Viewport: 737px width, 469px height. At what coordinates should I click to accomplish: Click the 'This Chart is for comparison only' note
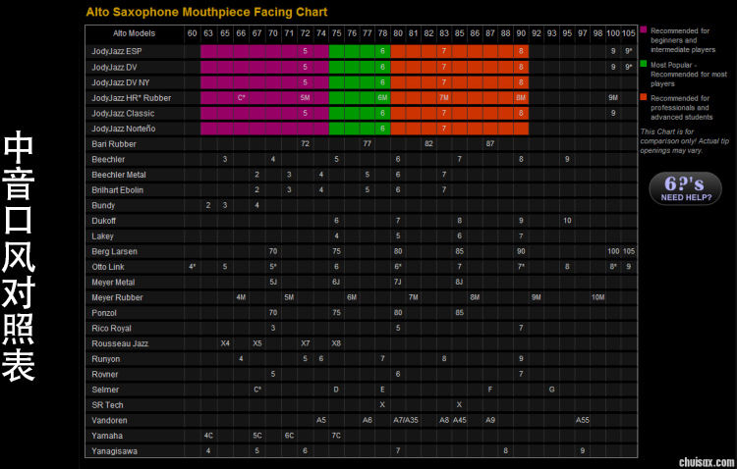(684, 141)
